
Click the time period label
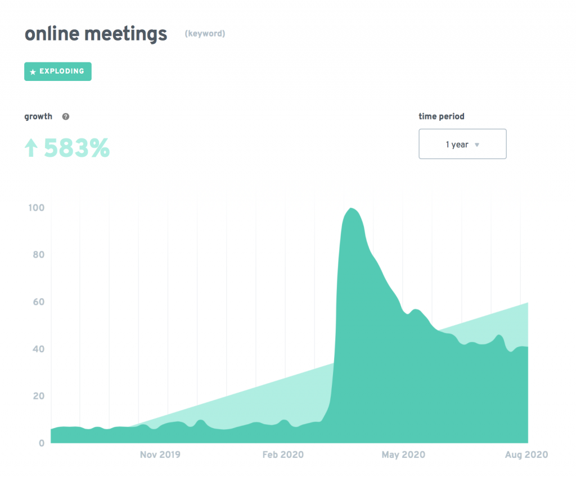pos(442,117)
